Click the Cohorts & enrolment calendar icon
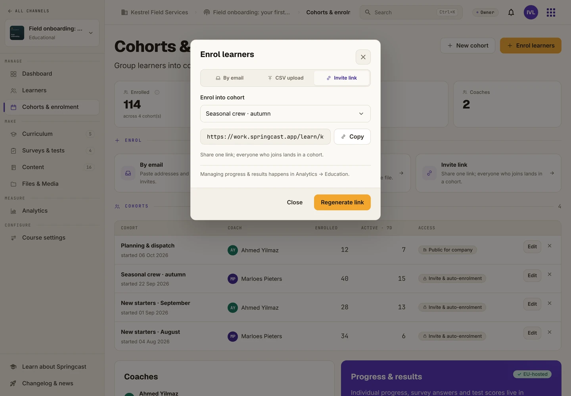 tap(13, 107)
